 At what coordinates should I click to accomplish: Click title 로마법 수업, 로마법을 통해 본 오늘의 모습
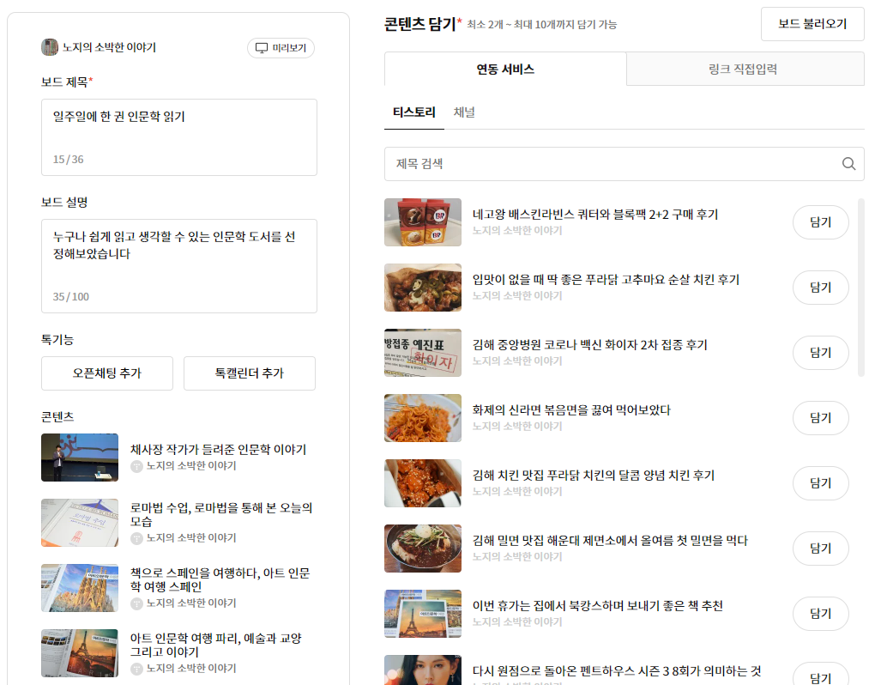click(x=221, y=514)
